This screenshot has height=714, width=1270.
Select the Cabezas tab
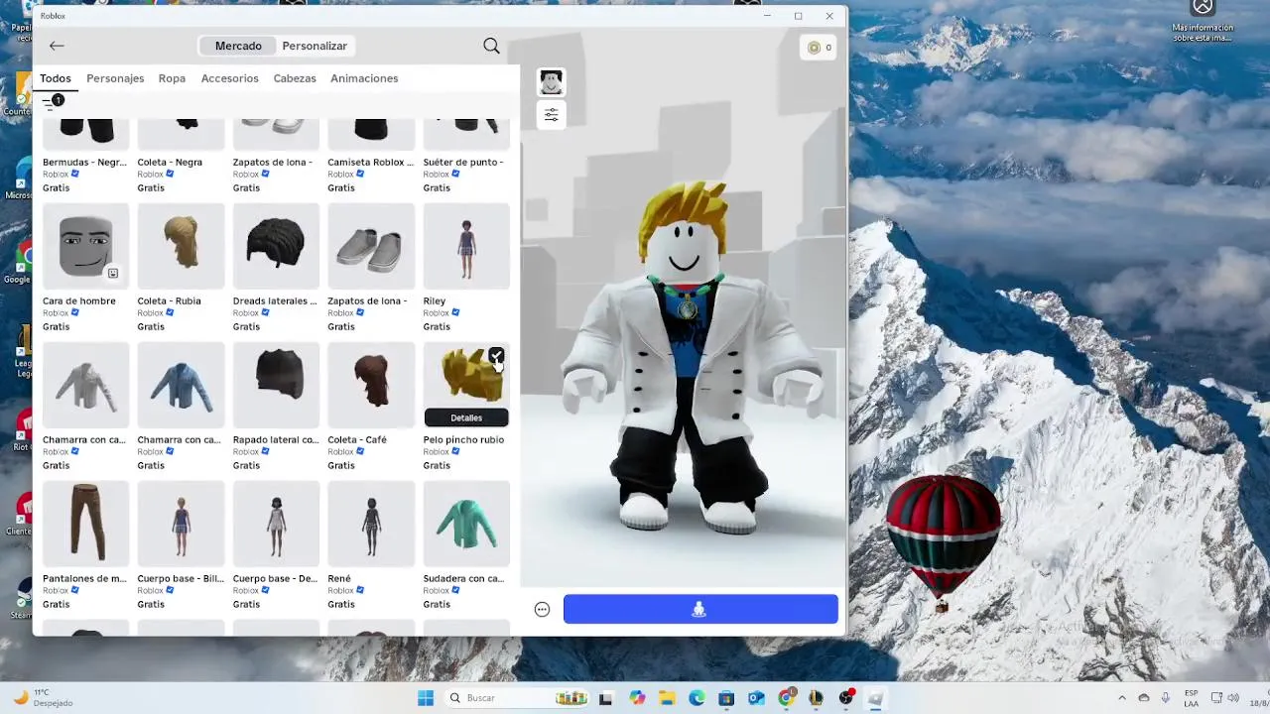[x=295, y=78]
